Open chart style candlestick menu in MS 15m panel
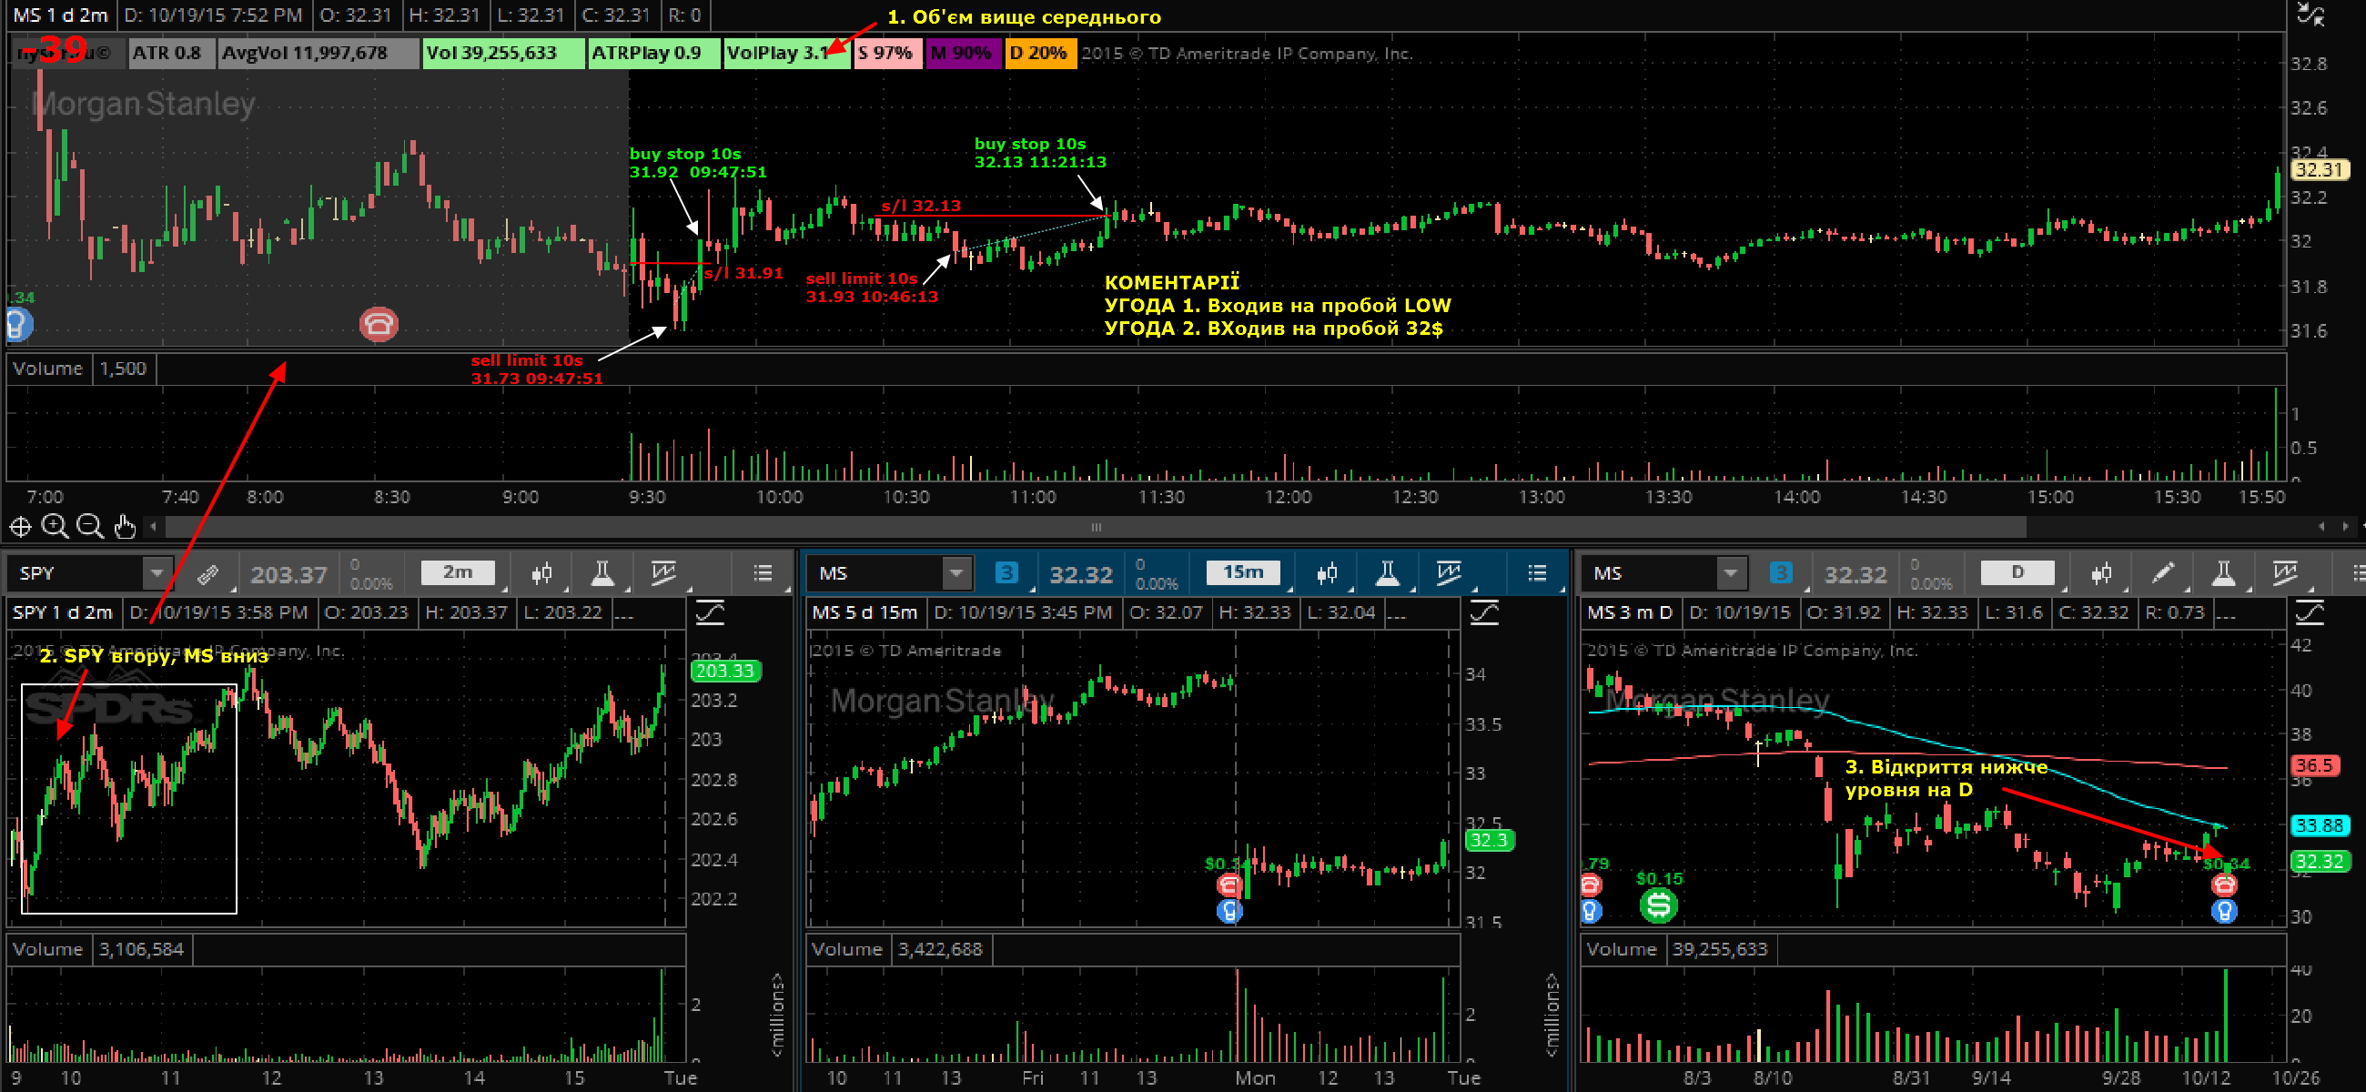 [x=1327, y=574]
